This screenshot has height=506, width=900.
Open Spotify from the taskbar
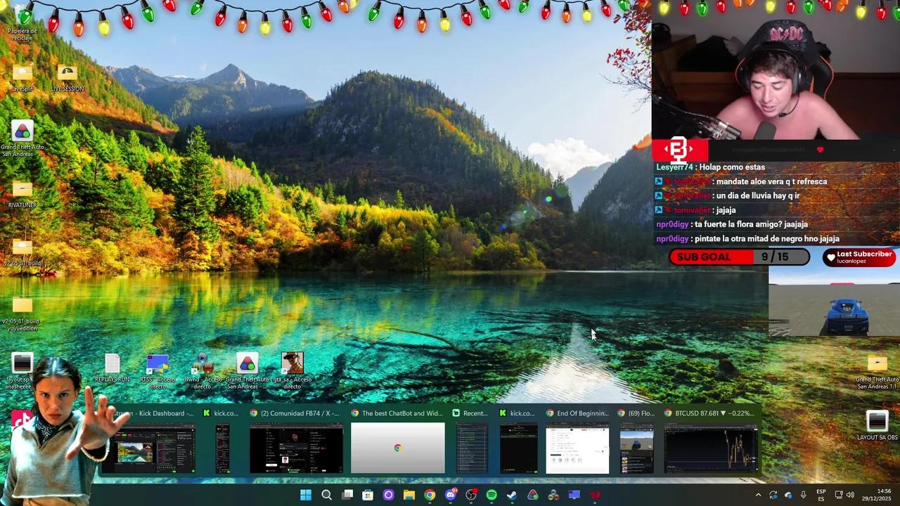pyautogui.click(x=491, y=495)
